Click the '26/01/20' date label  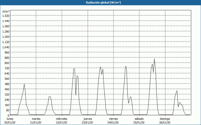tap(165, 122)
